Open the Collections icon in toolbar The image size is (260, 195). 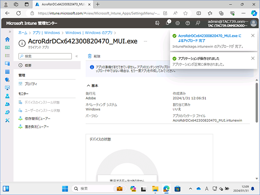point(221,13)
